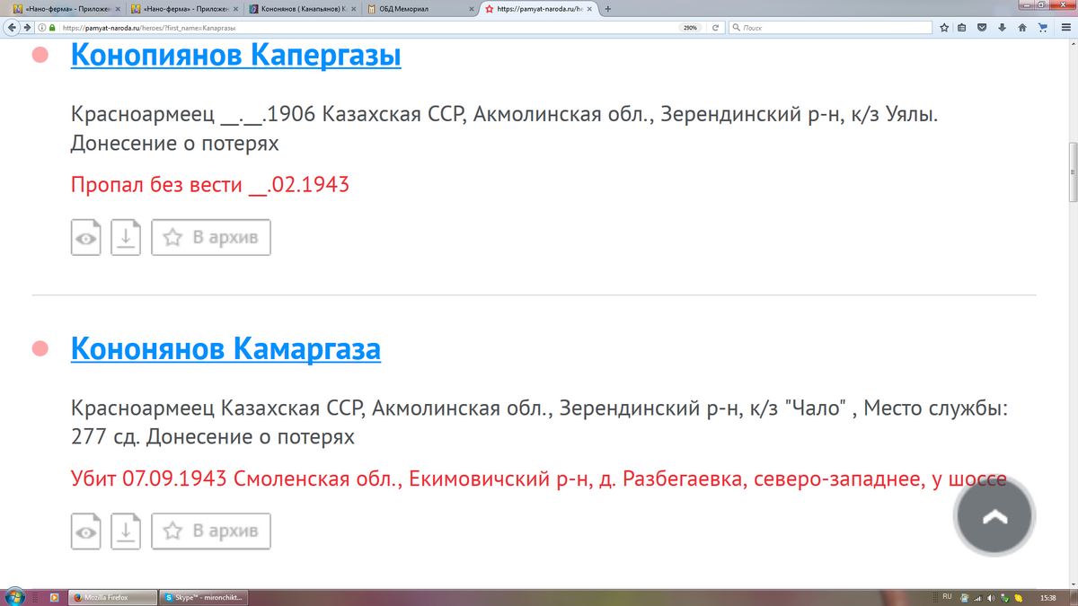Reload the page with the refresh icon
1078x606 pixels.
pos(715,28)
